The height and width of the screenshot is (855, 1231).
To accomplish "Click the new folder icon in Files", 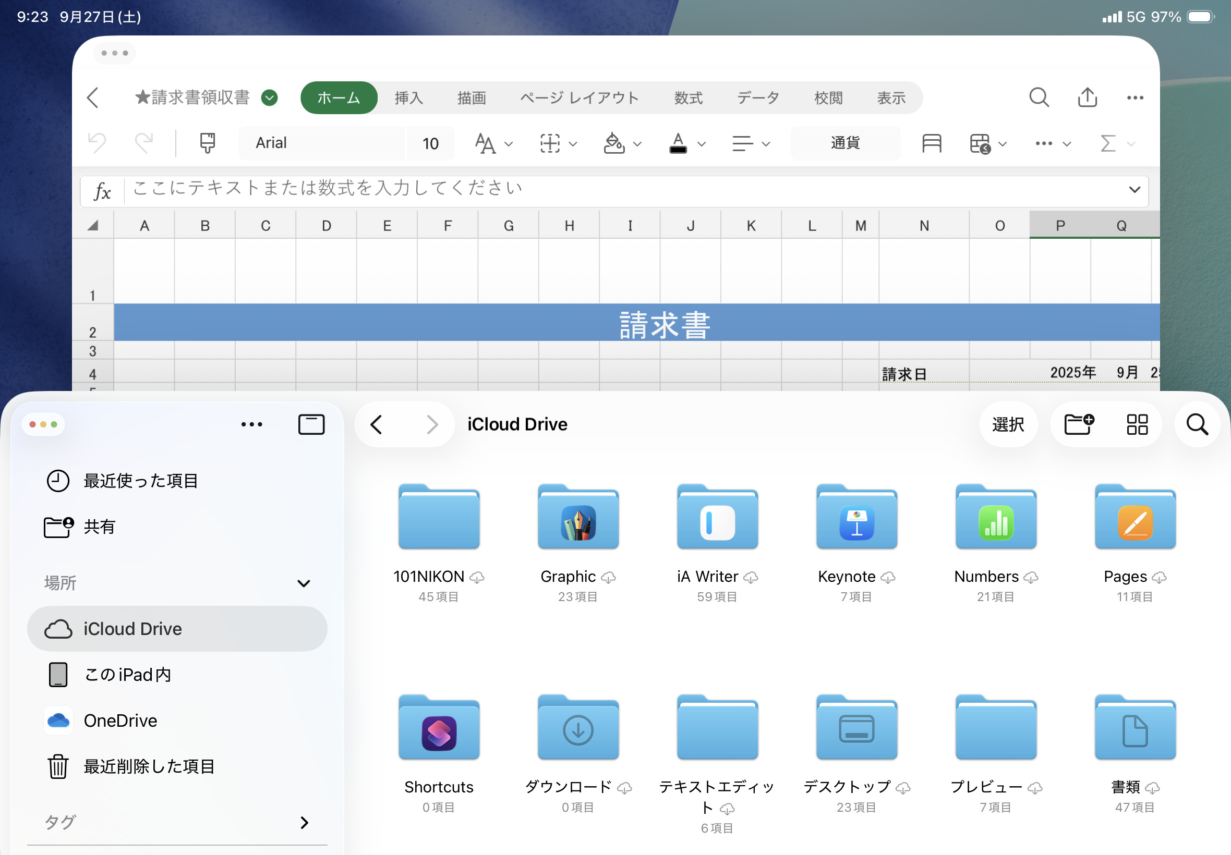I will 1079,424.
